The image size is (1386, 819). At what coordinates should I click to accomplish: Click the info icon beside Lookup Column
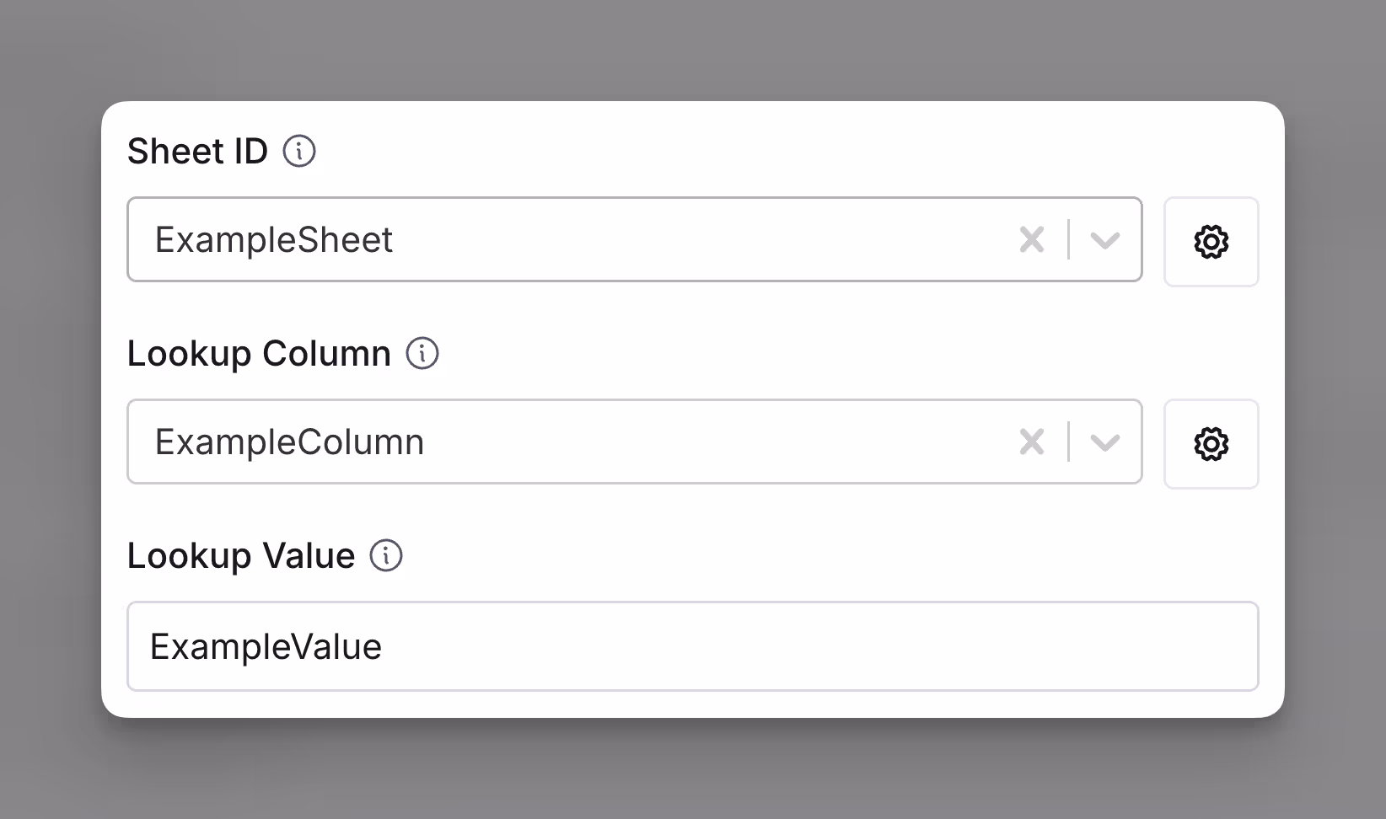[x=422, y=354]
